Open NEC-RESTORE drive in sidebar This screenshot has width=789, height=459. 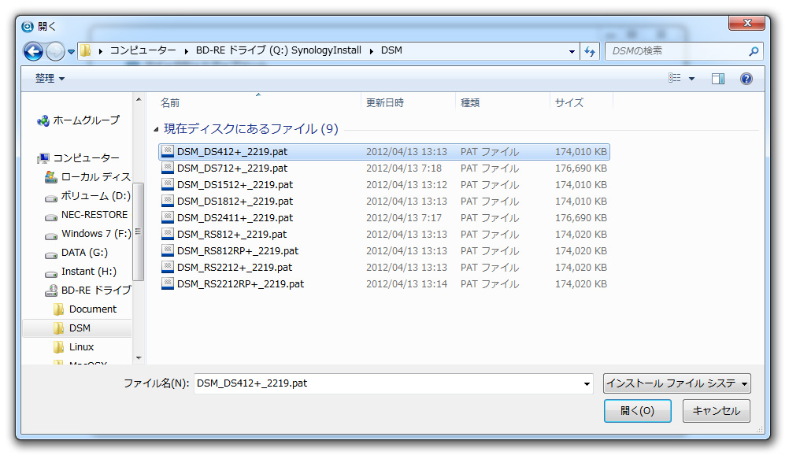click(87, 215)
